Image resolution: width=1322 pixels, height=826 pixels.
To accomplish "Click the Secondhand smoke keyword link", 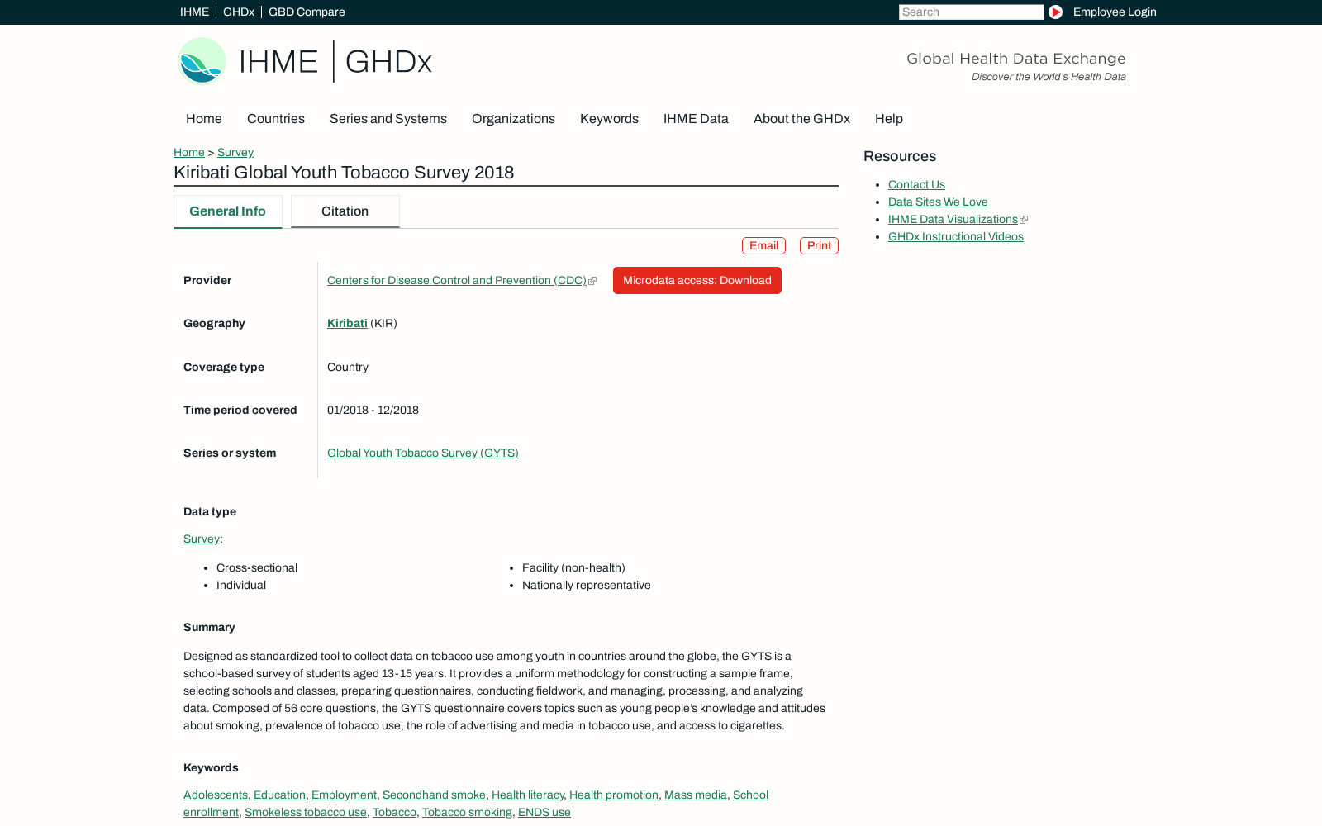I will coord(434,795).
